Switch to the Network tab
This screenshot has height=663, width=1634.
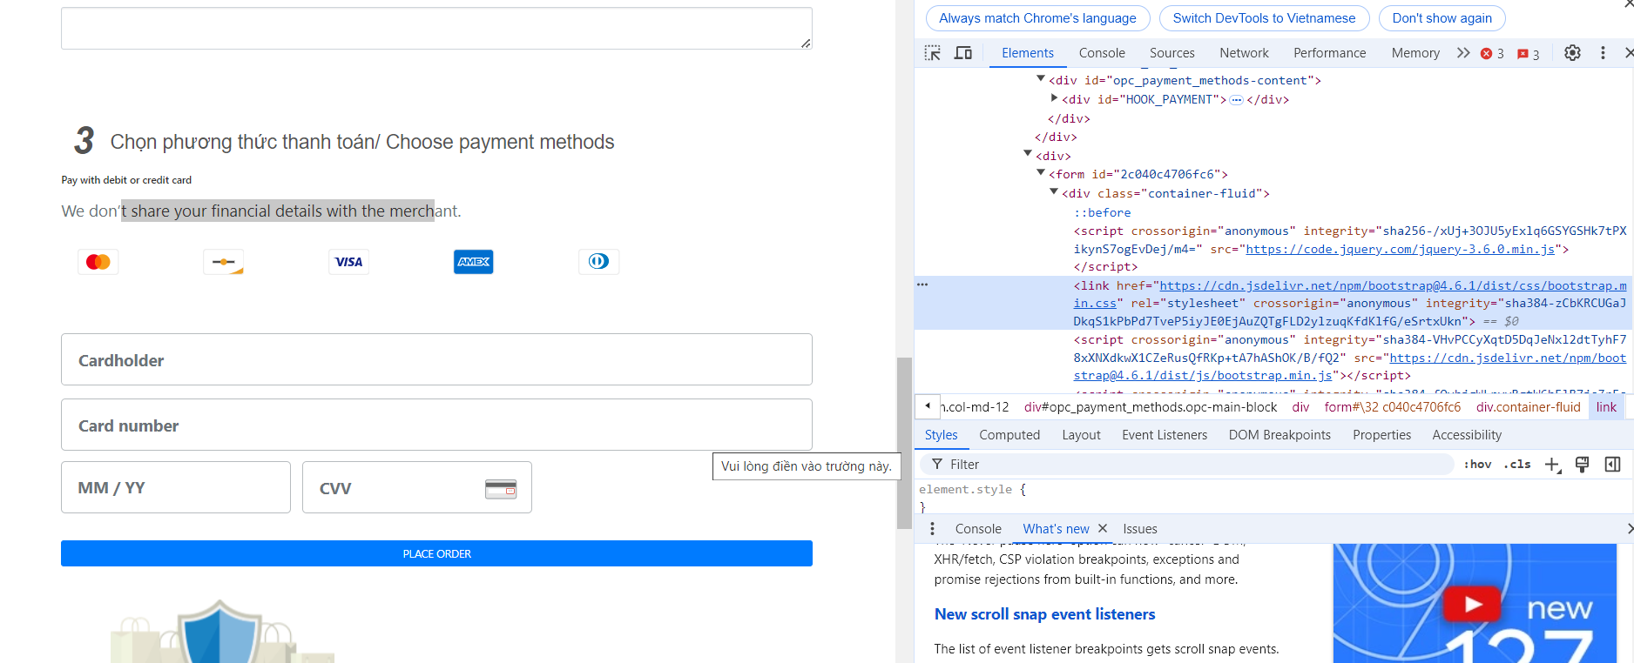coord(1244,53)
